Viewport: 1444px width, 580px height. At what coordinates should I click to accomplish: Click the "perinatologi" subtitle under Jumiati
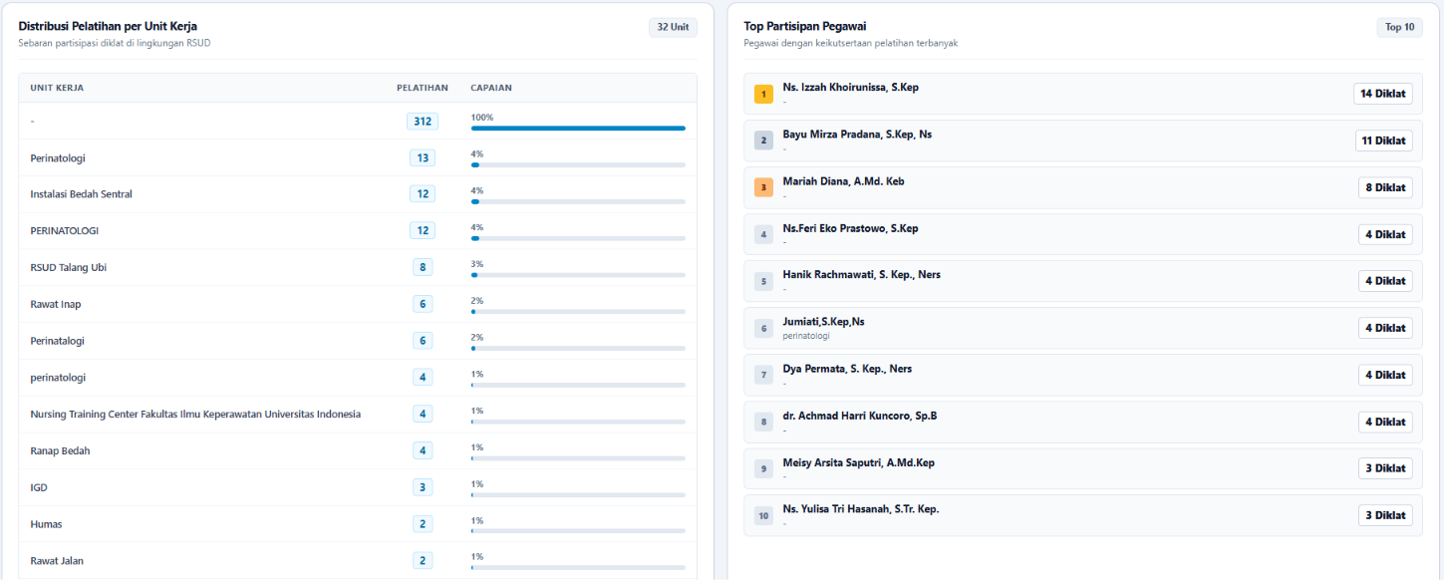806,336
